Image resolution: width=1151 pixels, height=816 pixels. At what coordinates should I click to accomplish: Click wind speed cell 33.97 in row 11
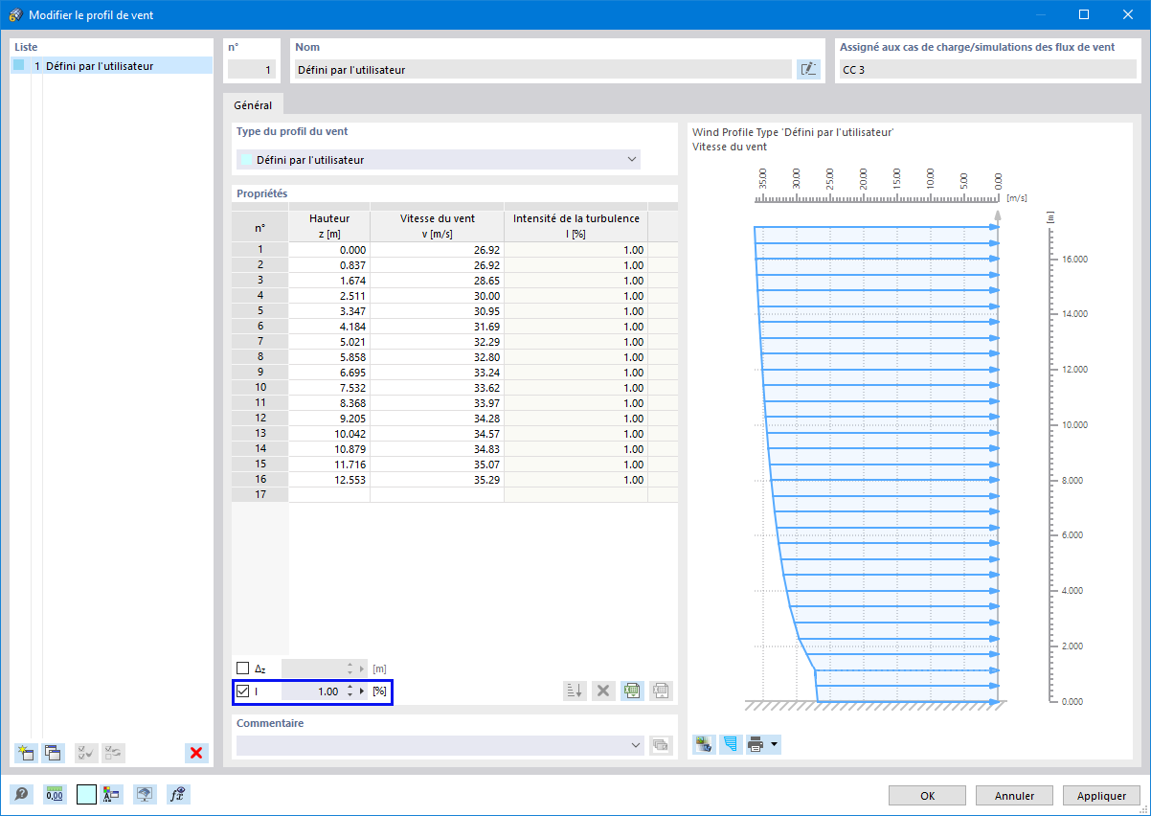click(x=437, y=402)
